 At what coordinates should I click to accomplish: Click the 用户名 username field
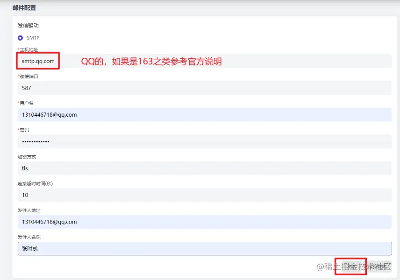pyautogui.click(x=201, y=115)
